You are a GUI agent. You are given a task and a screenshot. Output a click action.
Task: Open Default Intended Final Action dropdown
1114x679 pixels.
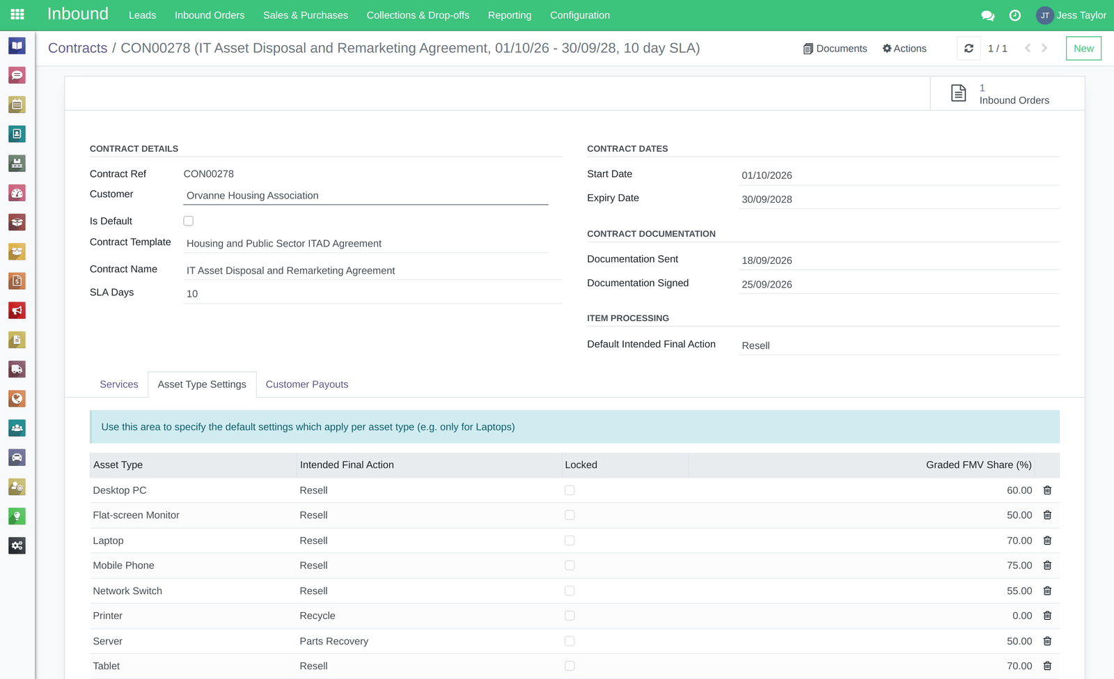point(899,345)
